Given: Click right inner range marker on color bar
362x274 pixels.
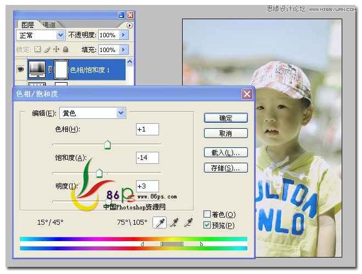Looking at the screenshot, I should pyautogui.click(x=182, y=244).
